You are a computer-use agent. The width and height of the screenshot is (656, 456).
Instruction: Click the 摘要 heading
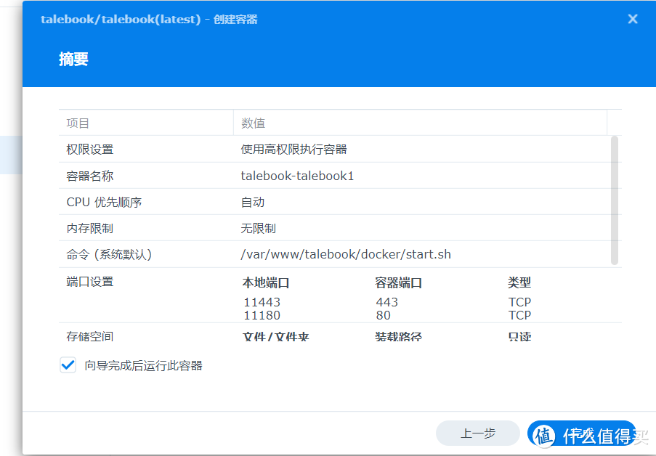(x=73, y=59)
